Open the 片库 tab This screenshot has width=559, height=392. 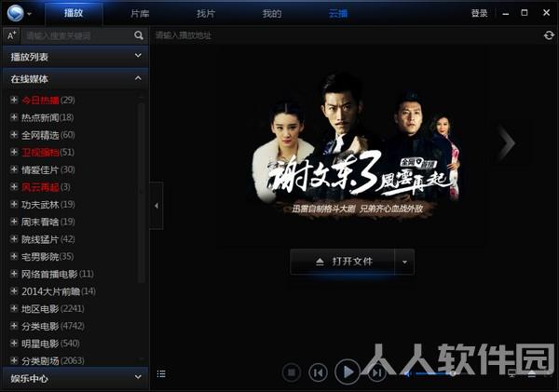[140, 14]
